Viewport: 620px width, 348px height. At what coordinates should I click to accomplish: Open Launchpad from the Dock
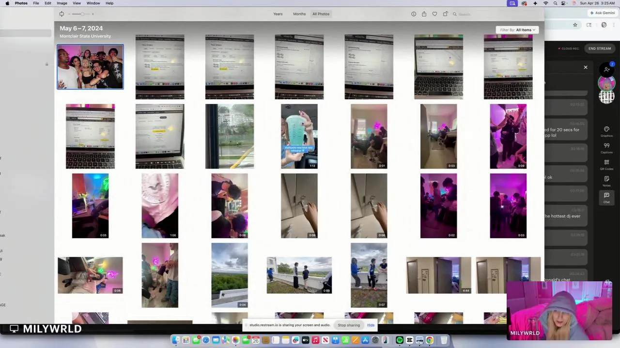pos(186,340)
